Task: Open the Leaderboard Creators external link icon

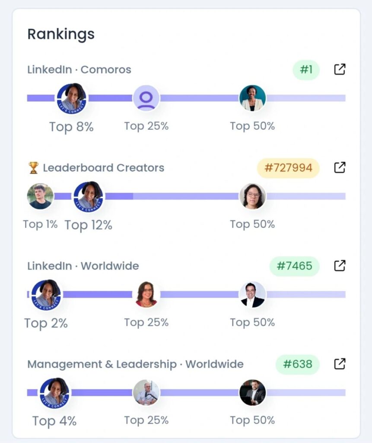Action: 340,167
